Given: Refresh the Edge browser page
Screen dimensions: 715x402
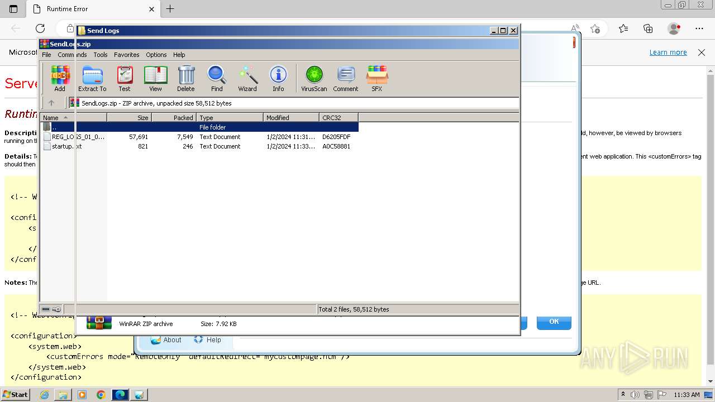Looking at the screenshot, I should point(40,28).
